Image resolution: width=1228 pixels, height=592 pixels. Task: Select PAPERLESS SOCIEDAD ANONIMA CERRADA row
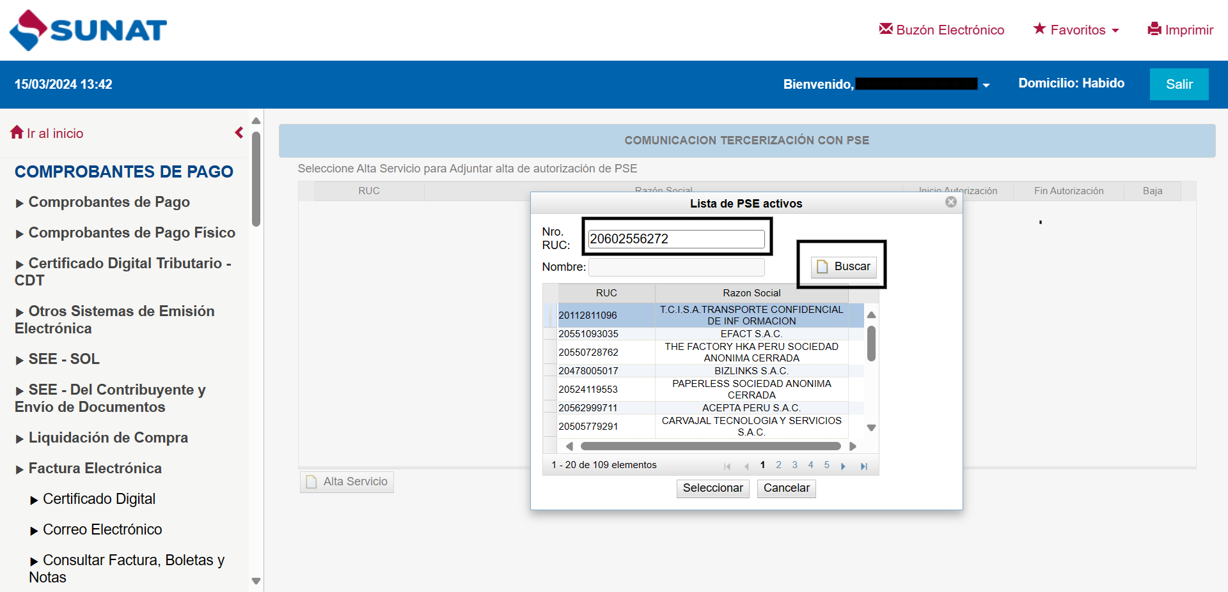[x=704, y=390]
